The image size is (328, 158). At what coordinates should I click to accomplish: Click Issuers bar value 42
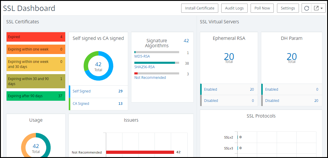pos(178,152)
